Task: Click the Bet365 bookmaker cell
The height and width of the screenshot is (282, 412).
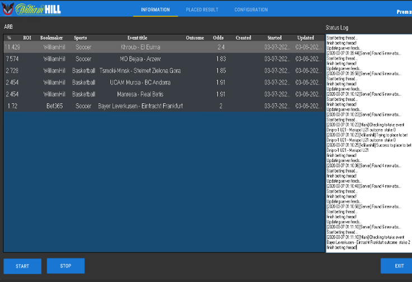Action: (55, 106)
